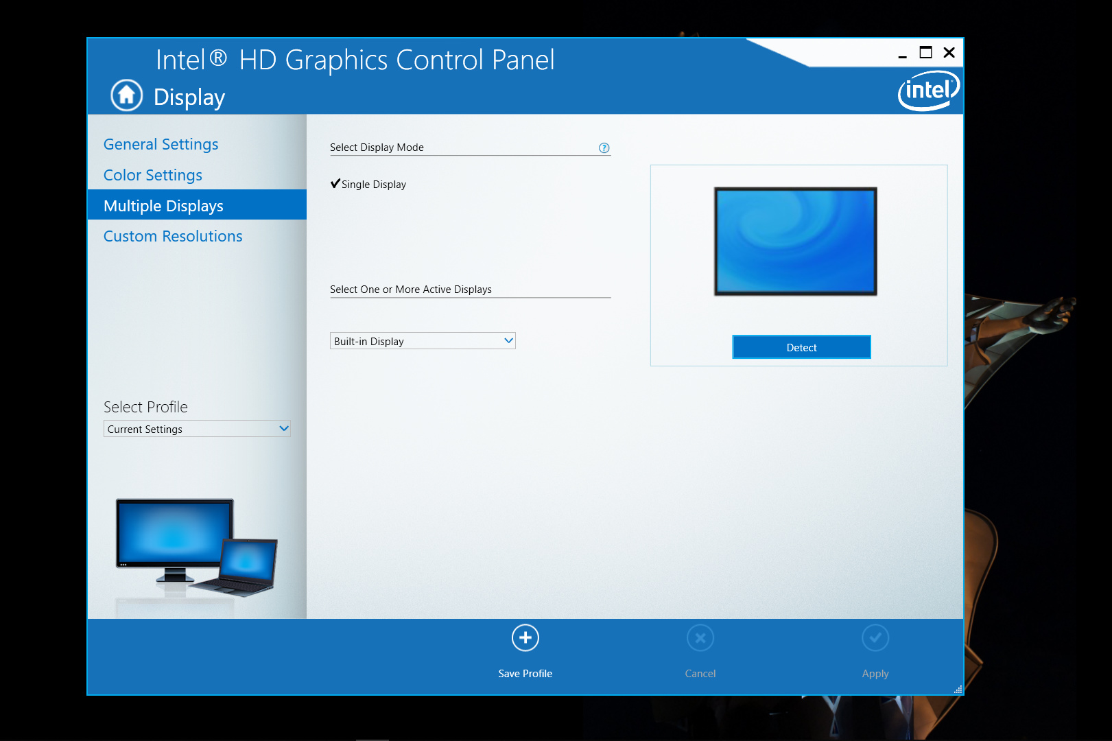Go to the Home screen icon

click(x=127, y=95)
